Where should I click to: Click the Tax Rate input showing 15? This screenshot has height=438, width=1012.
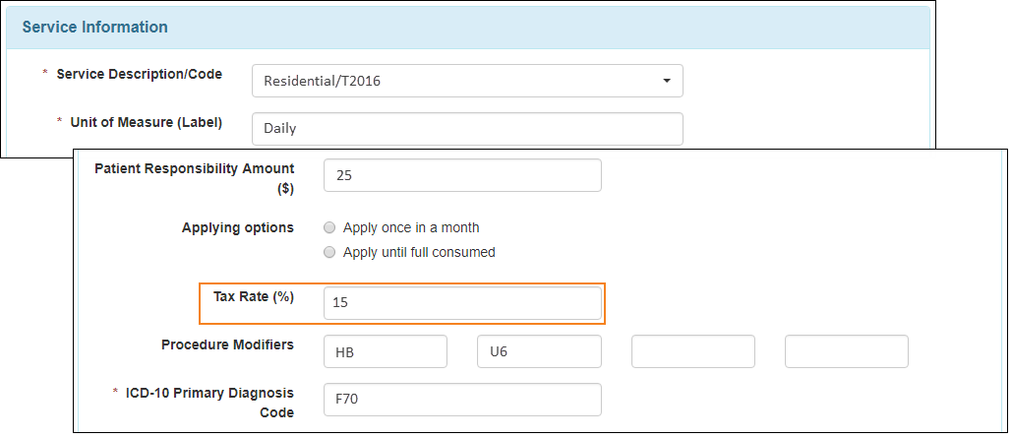pyautogui.click(x=462, y=302)
